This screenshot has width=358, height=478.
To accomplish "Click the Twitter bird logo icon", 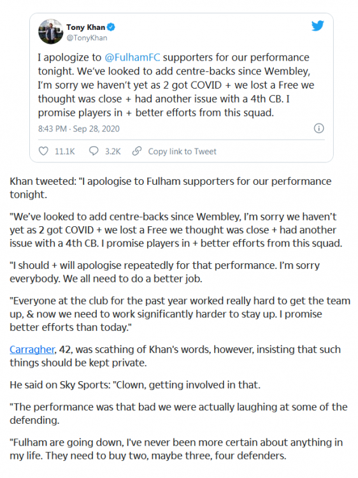I will point(317,25).
